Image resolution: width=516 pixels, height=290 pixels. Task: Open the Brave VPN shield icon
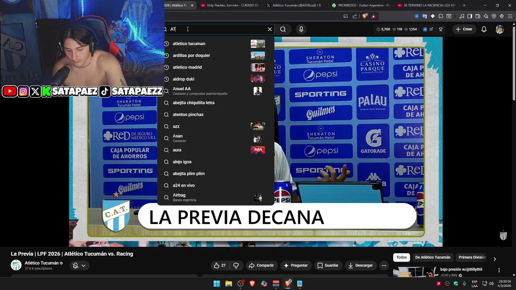(494, 16)
